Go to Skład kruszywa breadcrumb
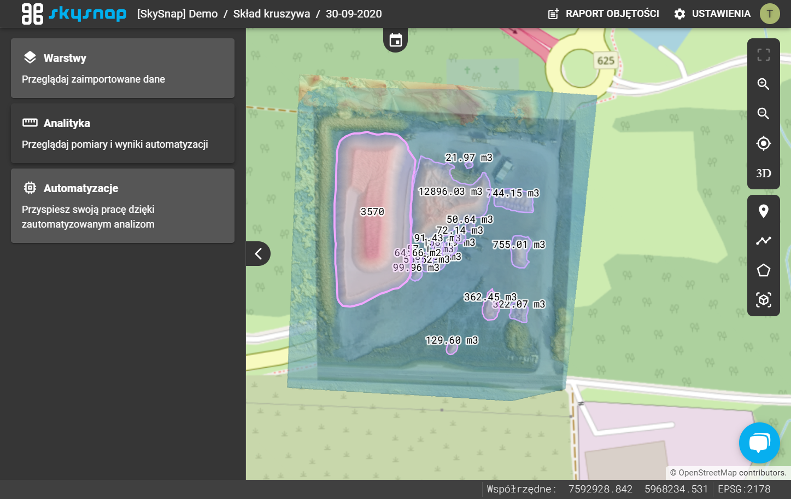The height and width of the screenshot is (499, 791). coord(272,14)
